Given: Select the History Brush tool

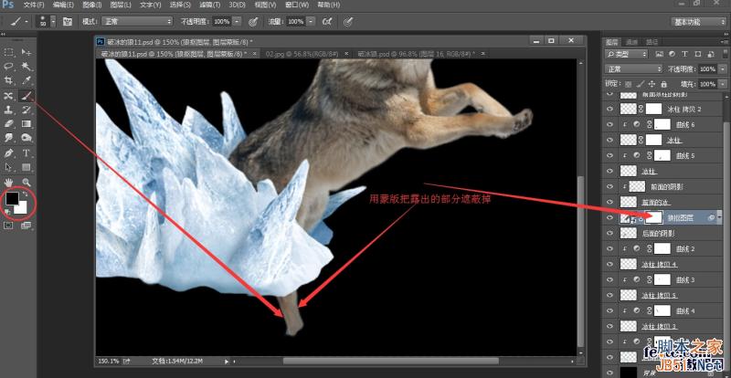Looking at the screenshot, I should [x=26, y=110].
